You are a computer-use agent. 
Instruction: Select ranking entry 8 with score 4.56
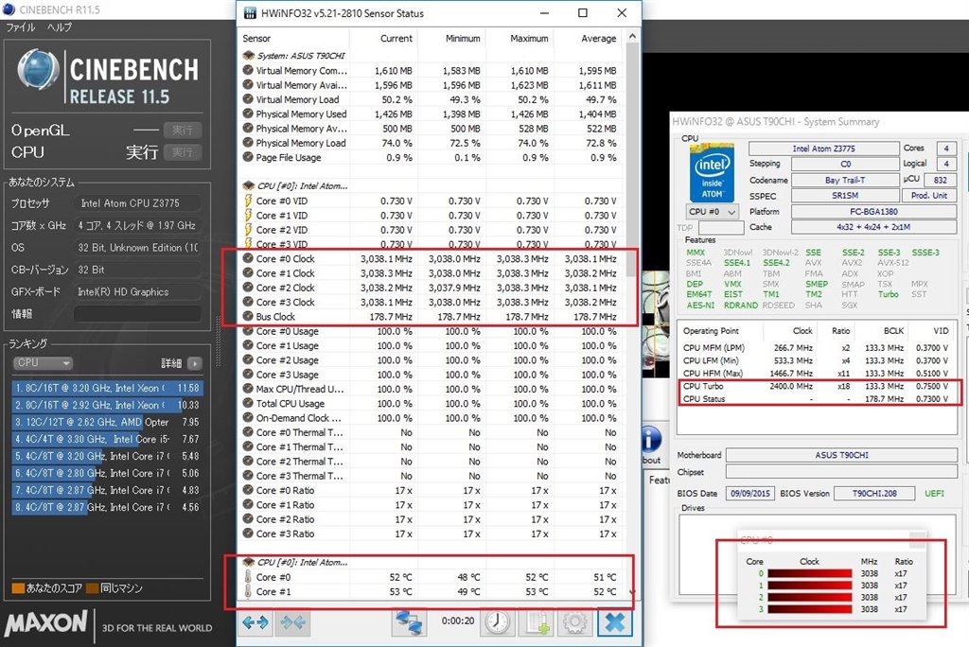(108, 507)
